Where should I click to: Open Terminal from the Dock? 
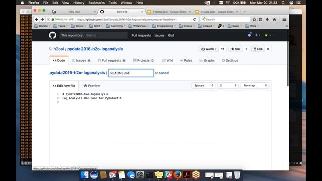pyautogui.click(x=149, y=175)
